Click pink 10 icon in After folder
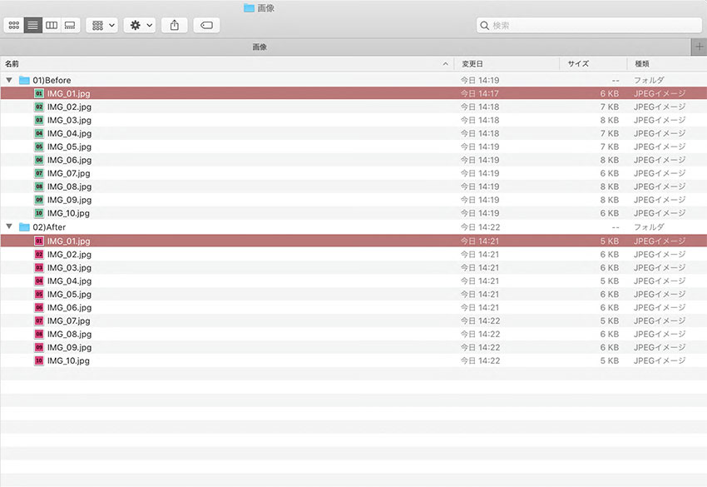The image size is (707, 487). pyautogui.click(x=39, y=360)
